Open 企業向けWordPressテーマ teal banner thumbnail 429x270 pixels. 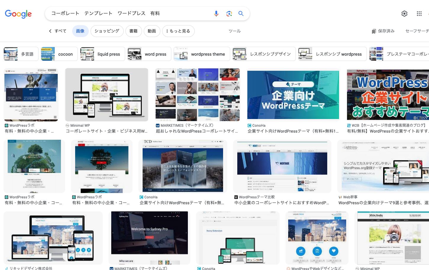point(293,95)
